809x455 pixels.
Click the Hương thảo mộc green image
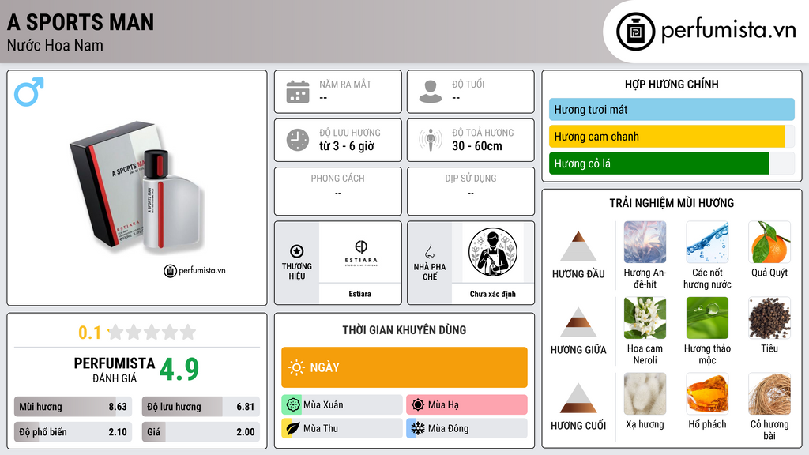[707, 318]
